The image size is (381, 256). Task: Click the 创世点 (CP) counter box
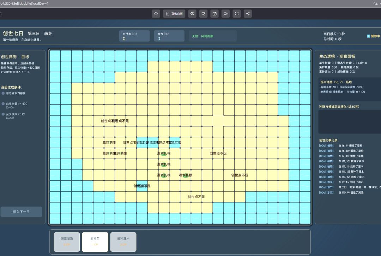pos(134,36)
